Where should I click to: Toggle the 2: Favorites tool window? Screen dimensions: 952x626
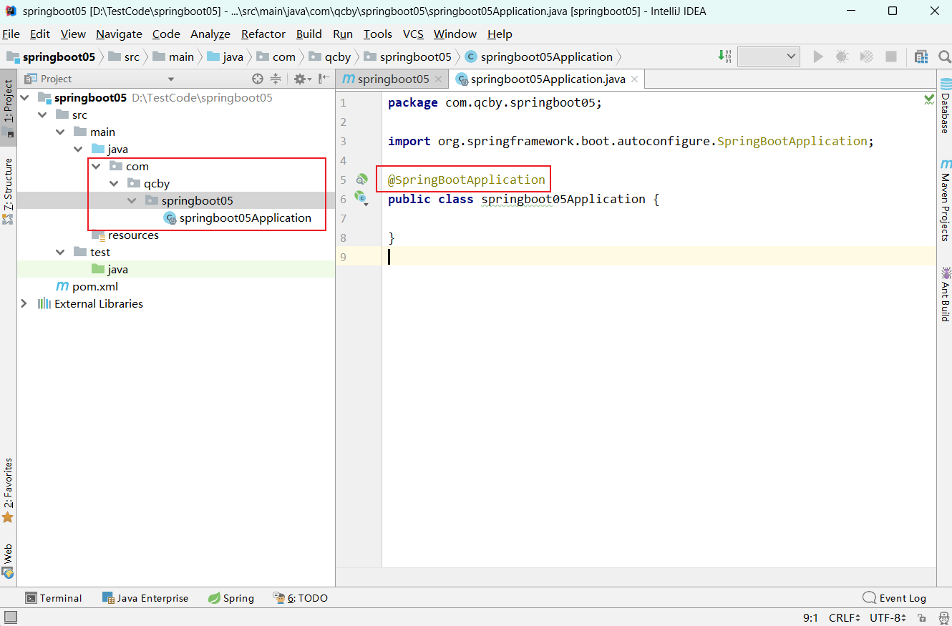click(x=8, y=490)
